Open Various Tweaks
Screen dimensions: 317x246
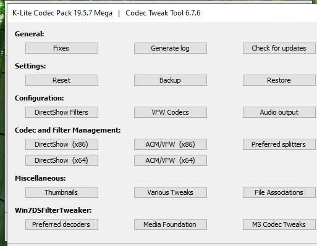171,192
